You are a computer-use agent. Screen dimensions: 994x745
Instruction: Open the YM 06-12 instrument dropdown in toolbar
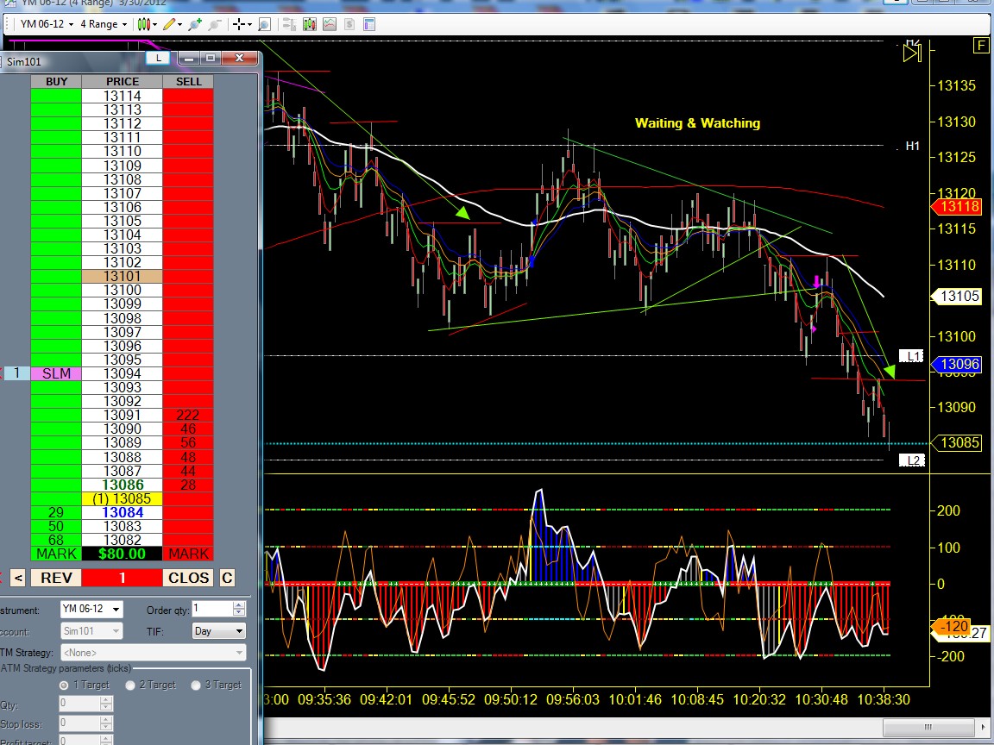[x=47, y=24]
